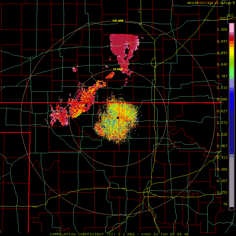Select the 1.000 scale value
Screen dimensions: 236x236
coord(222,29)
